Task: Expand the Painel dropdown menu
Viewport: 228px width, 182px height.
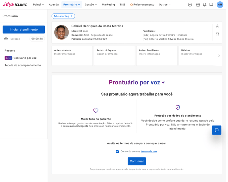Action: point(38,5)
